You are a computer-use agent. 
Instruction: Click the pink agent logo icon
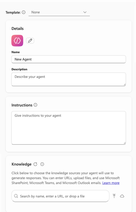click(x=17, y=40)
